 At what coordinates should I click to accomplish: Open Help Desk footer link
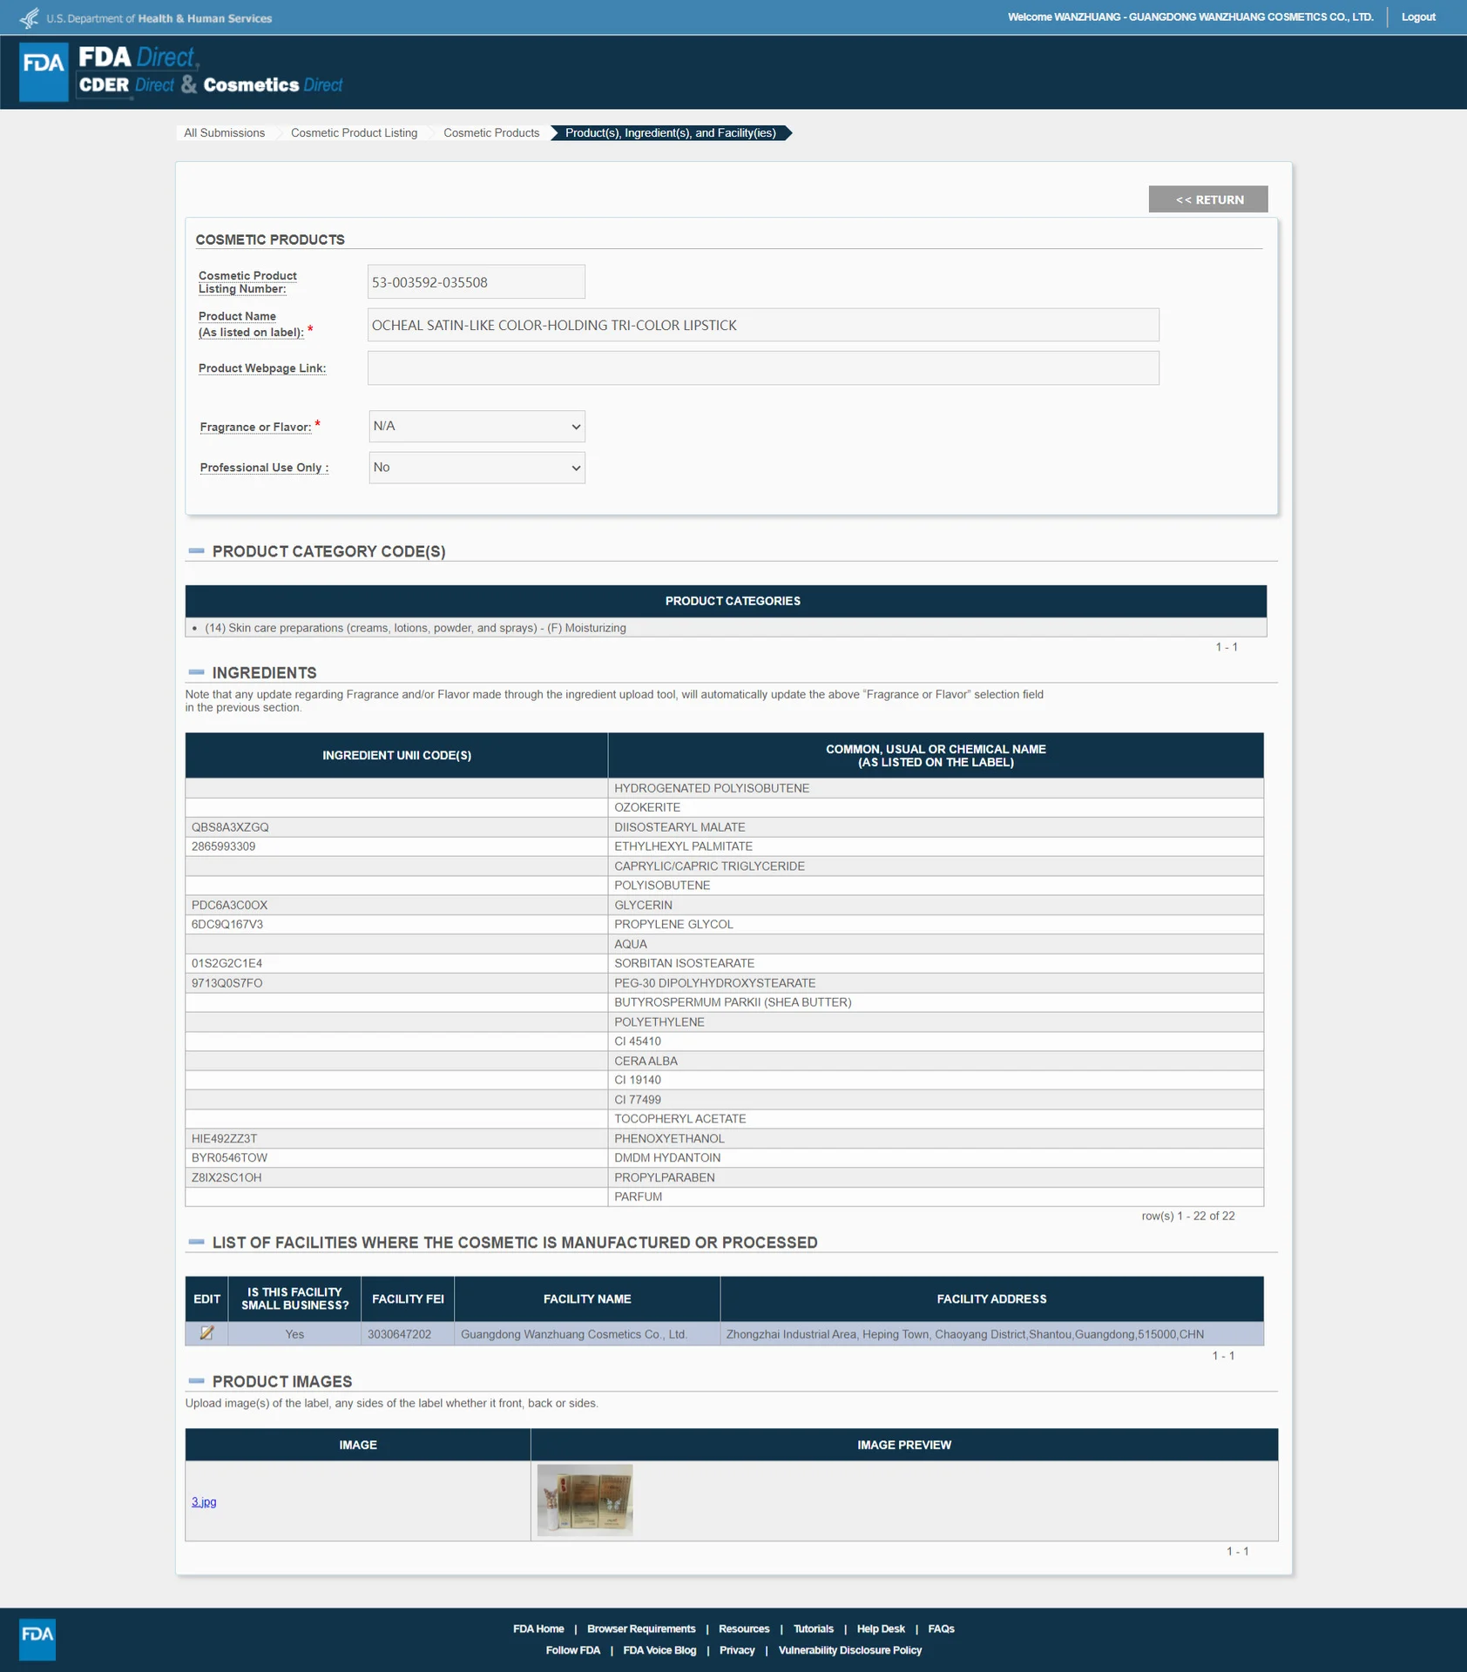point(881,1628)
